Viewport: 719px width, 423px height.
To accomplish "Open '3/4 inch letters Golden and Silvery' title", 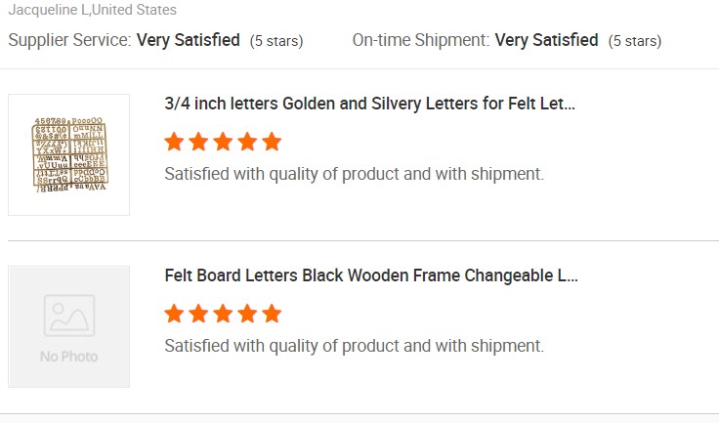I will (369, 104).
